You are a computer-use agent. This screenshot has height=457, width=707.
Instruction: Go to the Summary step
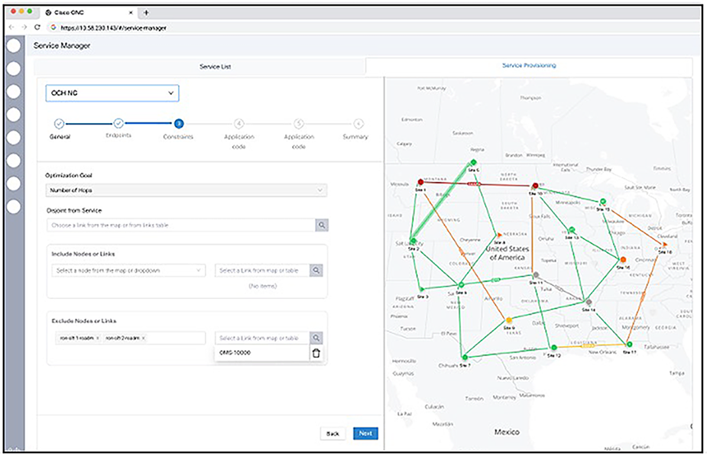[x=358, y=124]
